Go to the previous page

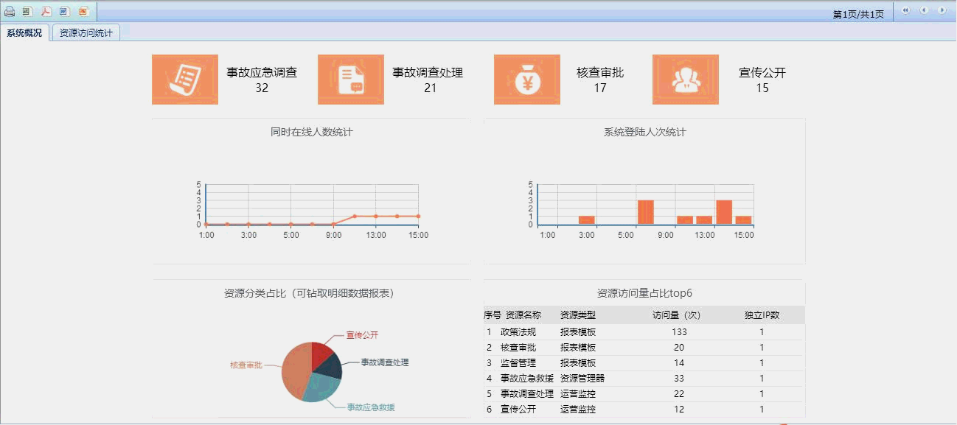click(924, 10)
